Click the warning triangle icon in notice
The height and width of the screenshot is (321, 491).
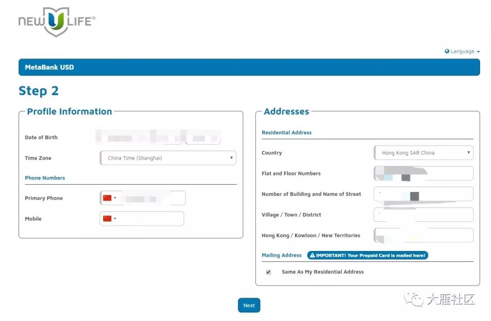[x=312, y=255]
